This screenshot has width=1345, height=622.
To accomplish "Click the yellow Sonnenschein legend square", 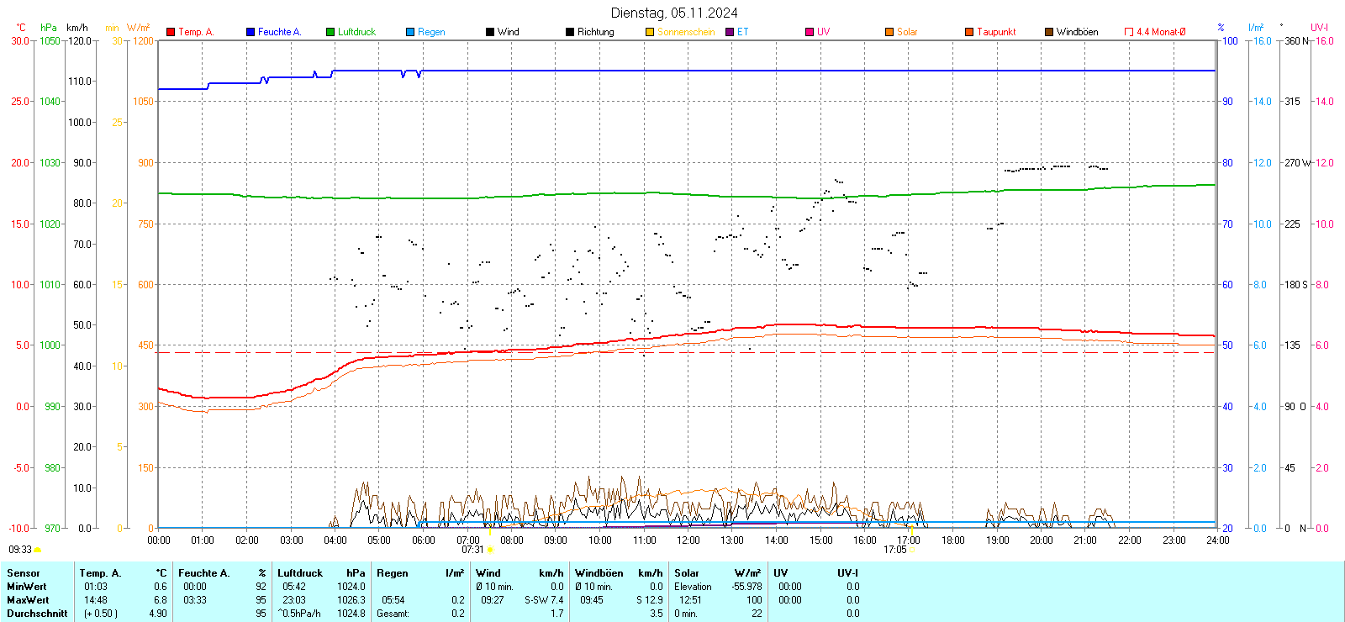I will point(650,32).
